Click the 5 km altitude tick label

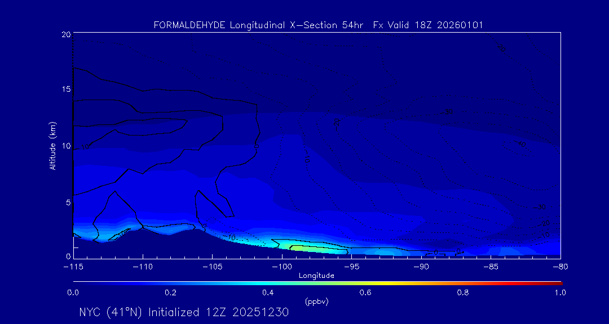(x=67, y=202)
